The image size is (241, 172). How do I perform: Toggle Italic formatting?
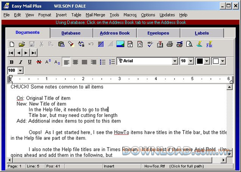20,62
